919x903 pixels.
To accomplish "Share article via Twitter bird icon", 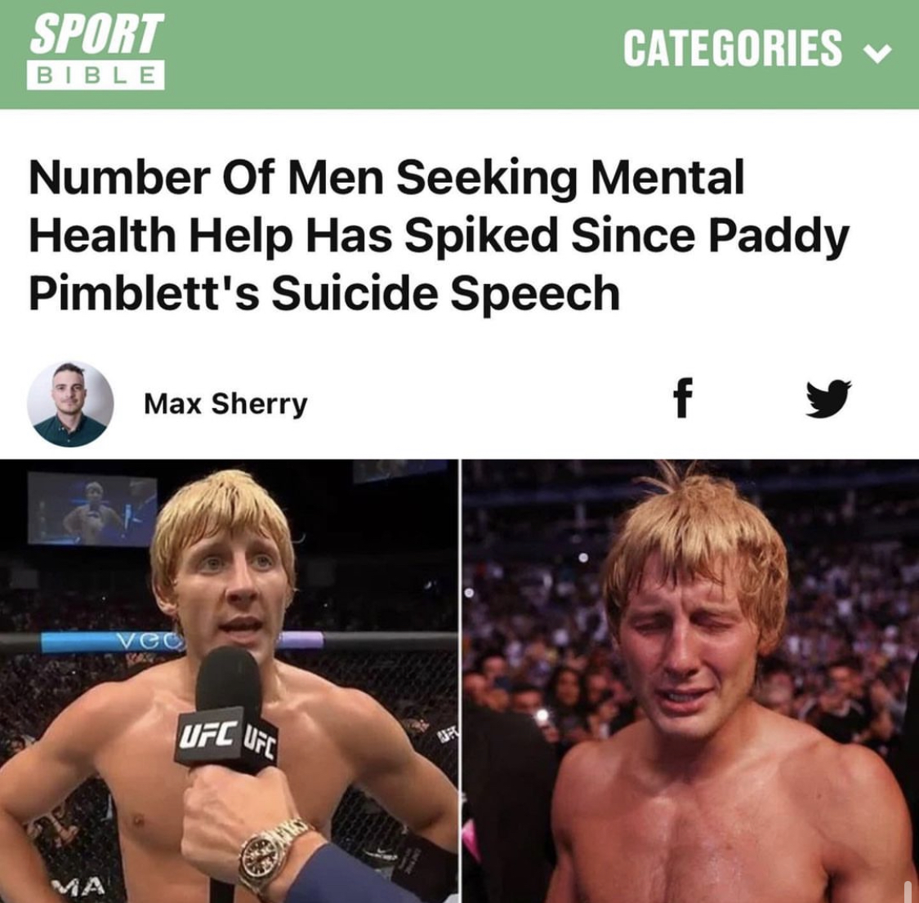I will [x=828, y=398].
